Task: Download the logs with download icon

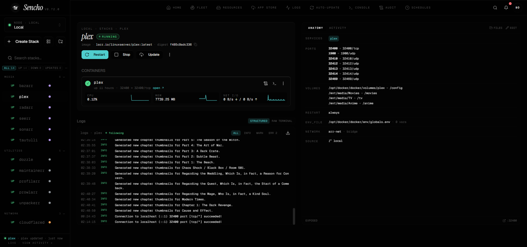Action: click(x=288, y=133)
